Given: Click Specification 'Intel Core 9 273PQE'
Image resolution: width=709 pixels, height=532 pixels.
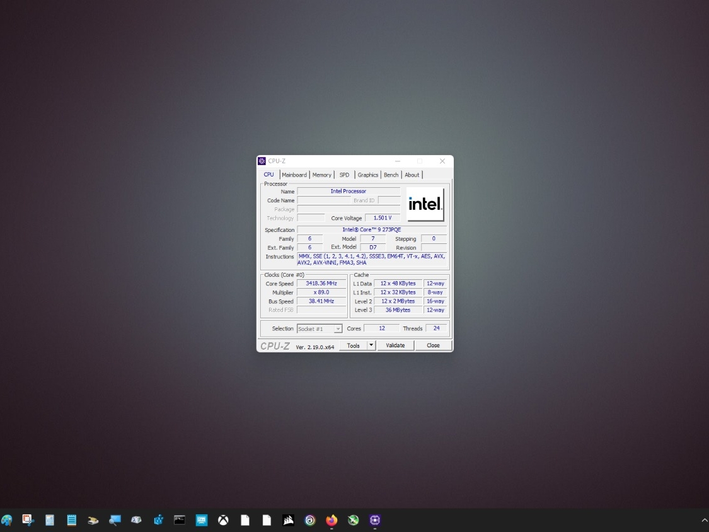Looking at the screenshot, I should click(x=372, y=230).
